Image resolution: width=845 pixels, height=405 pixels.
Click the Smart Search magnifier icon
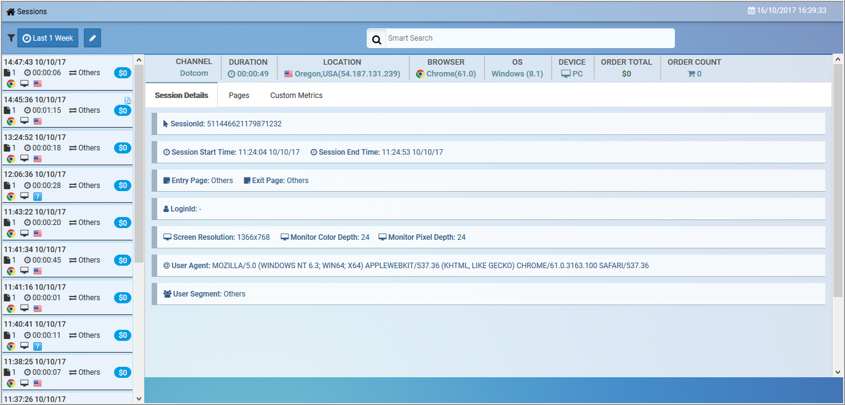coord(377,39)
